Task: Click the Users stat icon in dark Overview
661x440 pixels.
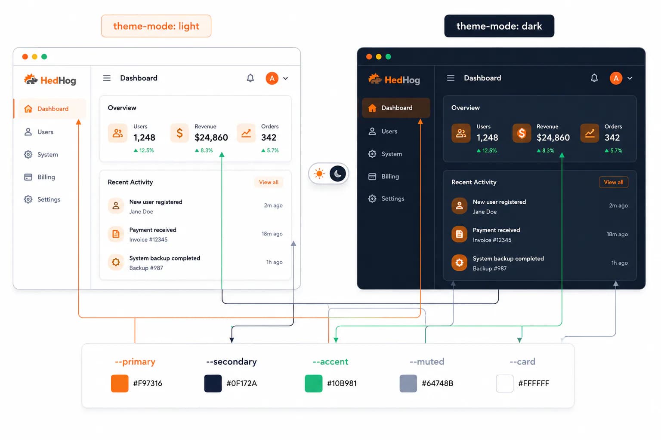Action: point(461,133)
